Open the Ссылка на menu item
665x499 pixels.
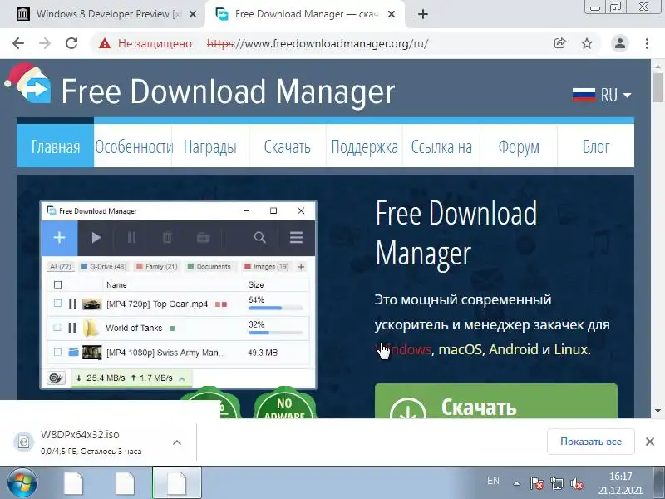click(441, 147)
